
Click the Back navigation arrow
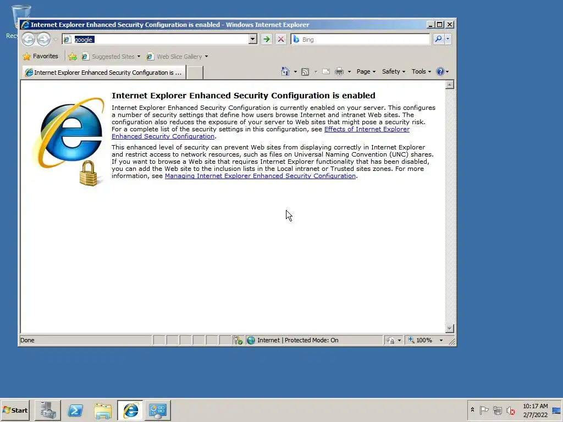pyautogui.click(x=29, y=39)
